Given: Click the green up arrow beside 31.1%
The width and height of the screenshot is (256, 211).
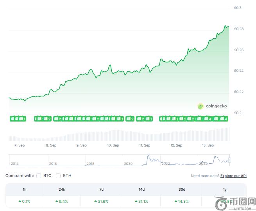Looking at the screenshot, I should (x=136, y=202).
